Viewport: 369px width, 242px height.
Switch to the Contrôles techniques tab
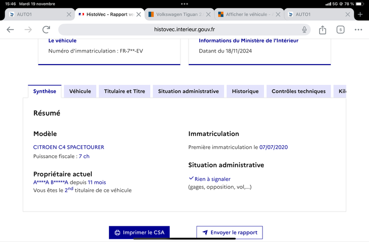(x=298, y=91)
